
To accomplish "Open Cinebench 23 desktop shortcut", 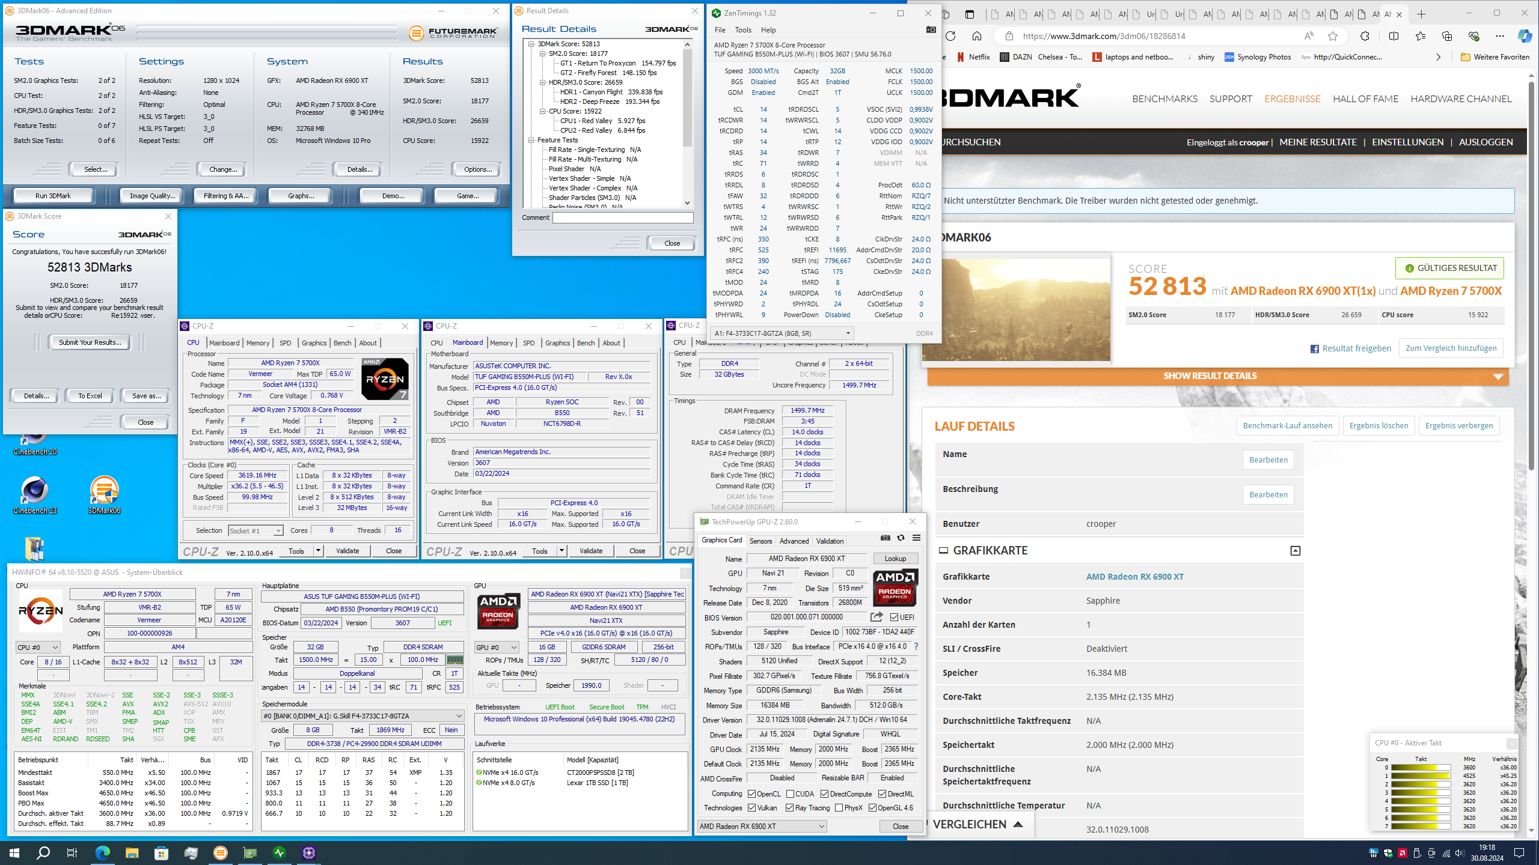I will 35,496.
